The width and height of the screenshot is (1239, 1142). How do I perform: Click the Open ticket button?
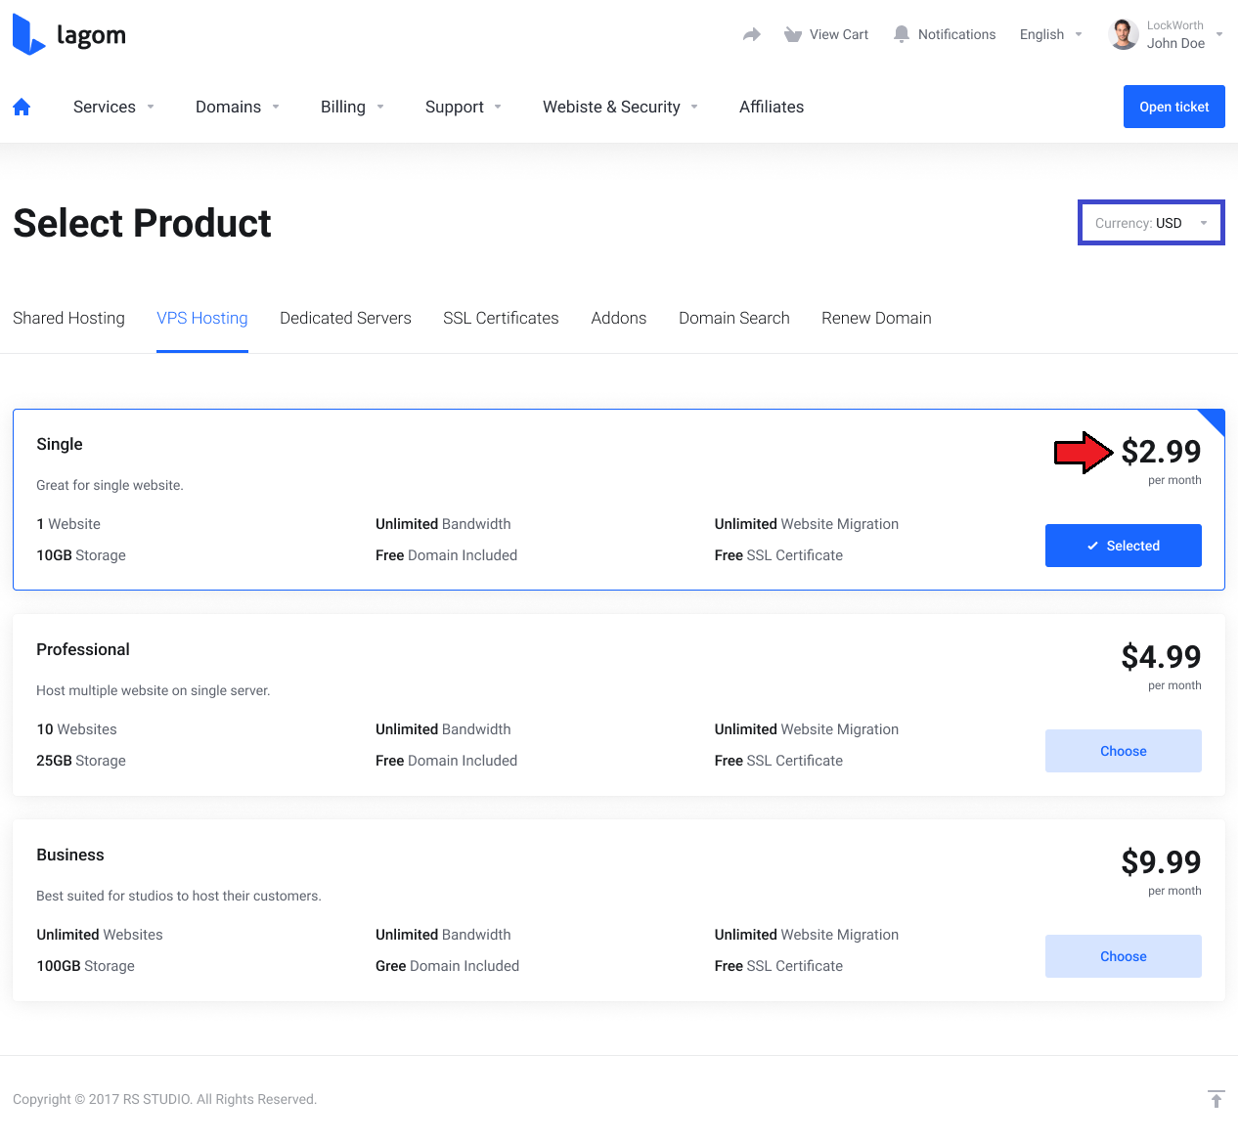coord(1173,107)
